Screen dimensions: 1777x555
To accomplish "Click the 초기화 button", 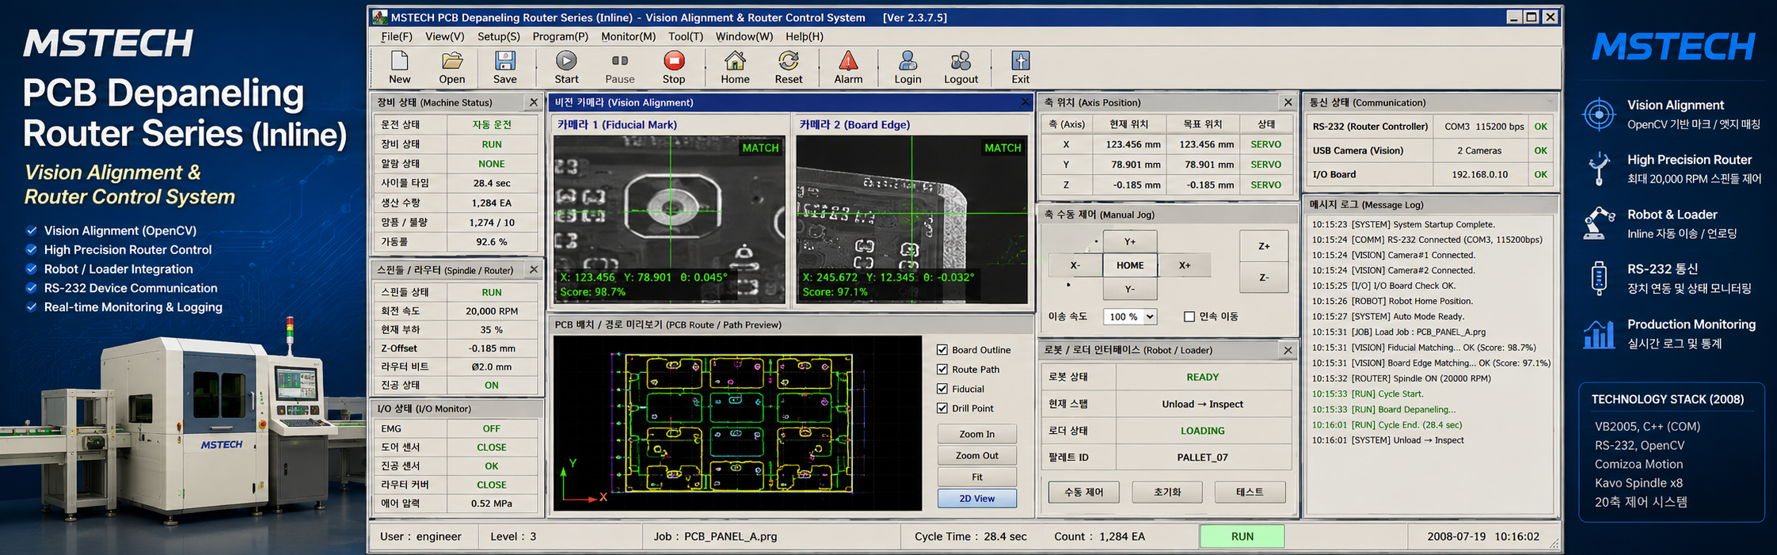I will [x=1167, y=492].
